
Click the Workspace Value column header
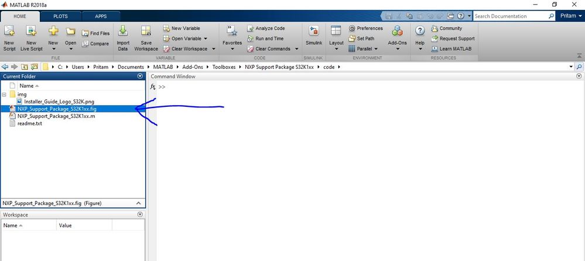[84, 225]
